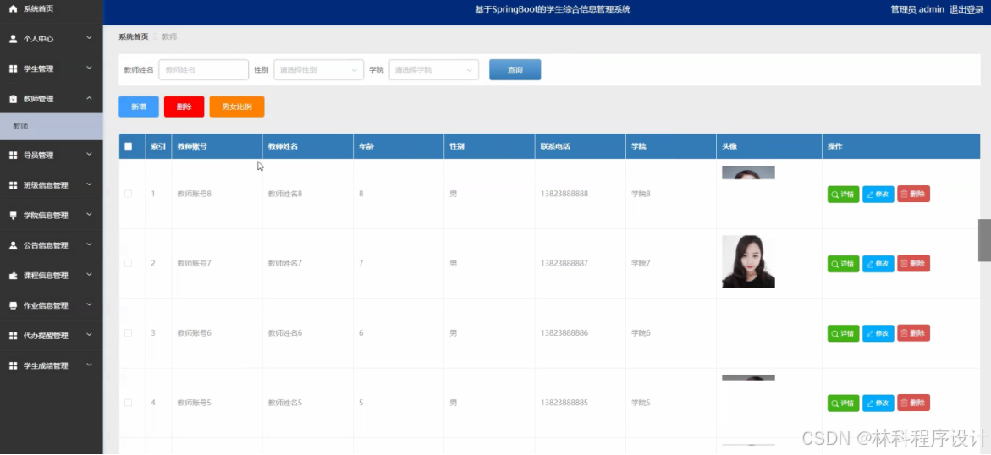This screenshot has width=991, height=455.
Task: Tick the checkbox for row 教师账号5
Action: (129, 402)
